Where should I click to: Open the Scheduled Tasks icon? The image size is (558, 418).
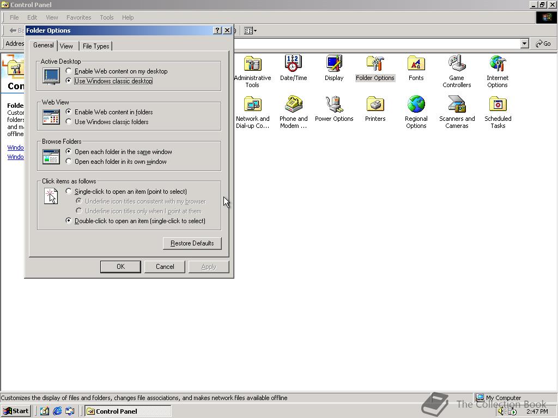[x=498, y=104]
